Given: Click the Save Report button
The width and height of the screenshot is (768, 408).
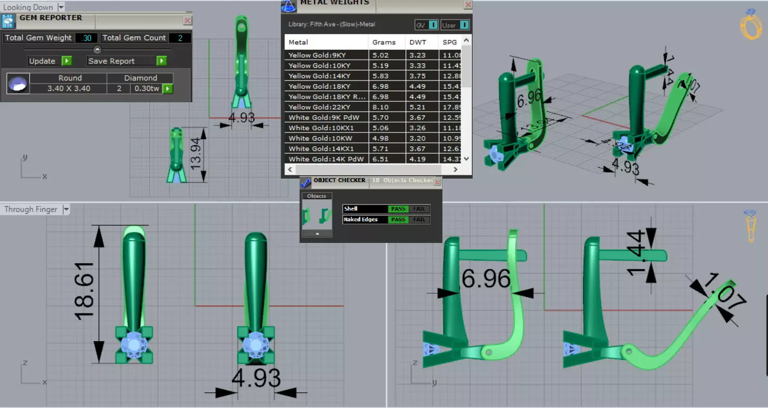Looking at the screenshot, I should click(111, 61).
